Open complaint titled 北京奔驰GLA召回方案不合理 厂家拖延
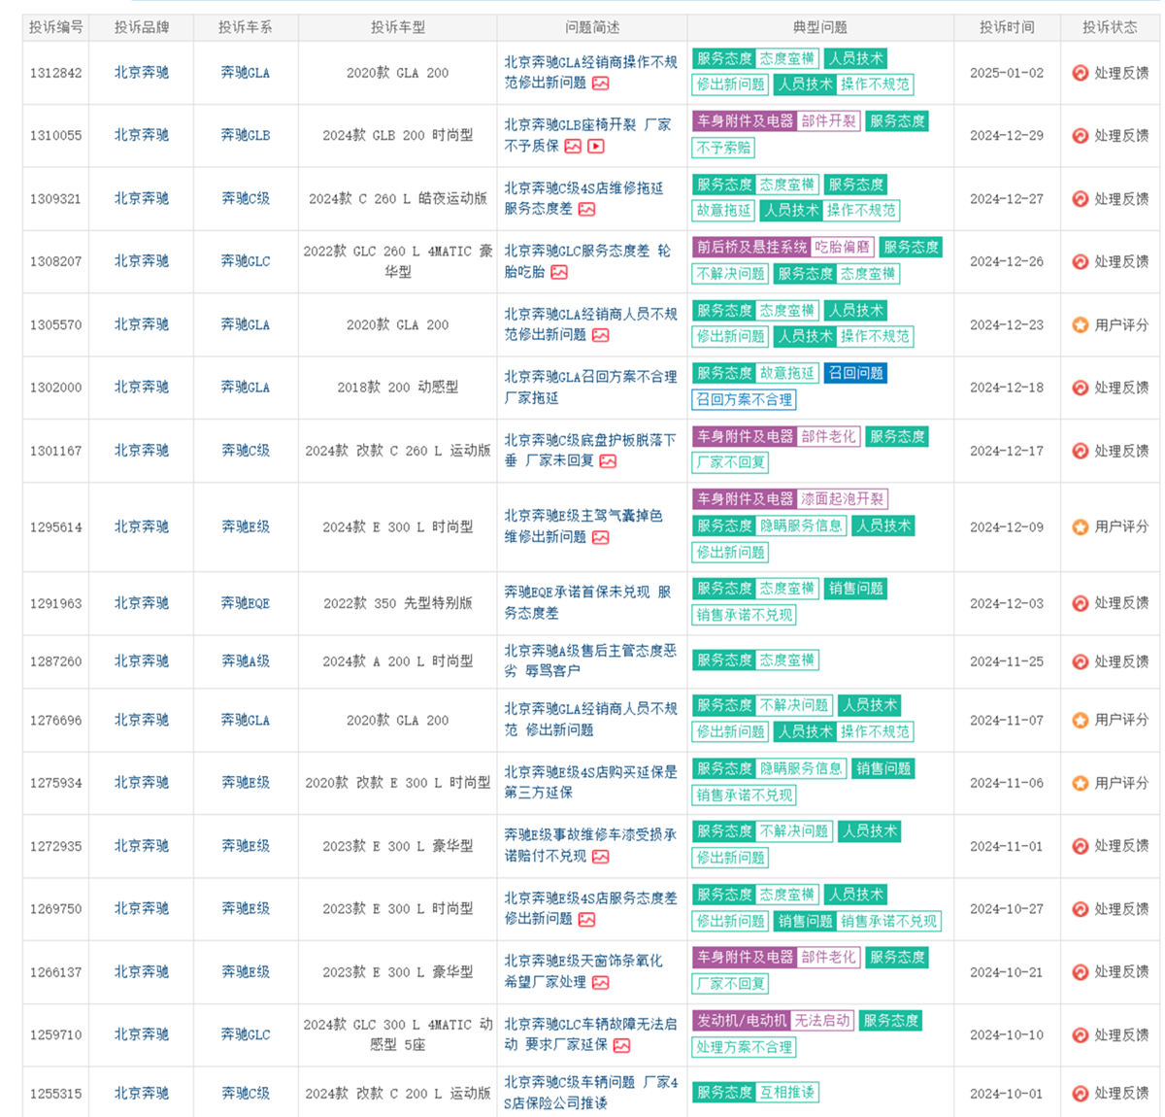The height and width of the screenshot is (1117, 1165). click(x=590, y=388)
